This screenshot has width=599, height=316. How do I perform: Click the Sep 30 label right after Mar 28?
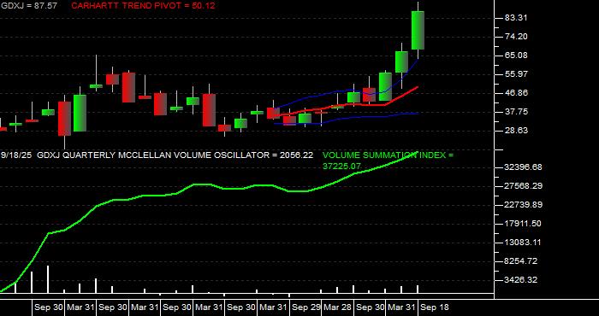click(370, 307)
